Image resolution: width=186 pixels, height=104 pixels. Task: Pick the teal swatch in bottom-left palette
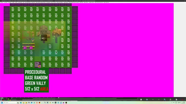click(5, 100)
